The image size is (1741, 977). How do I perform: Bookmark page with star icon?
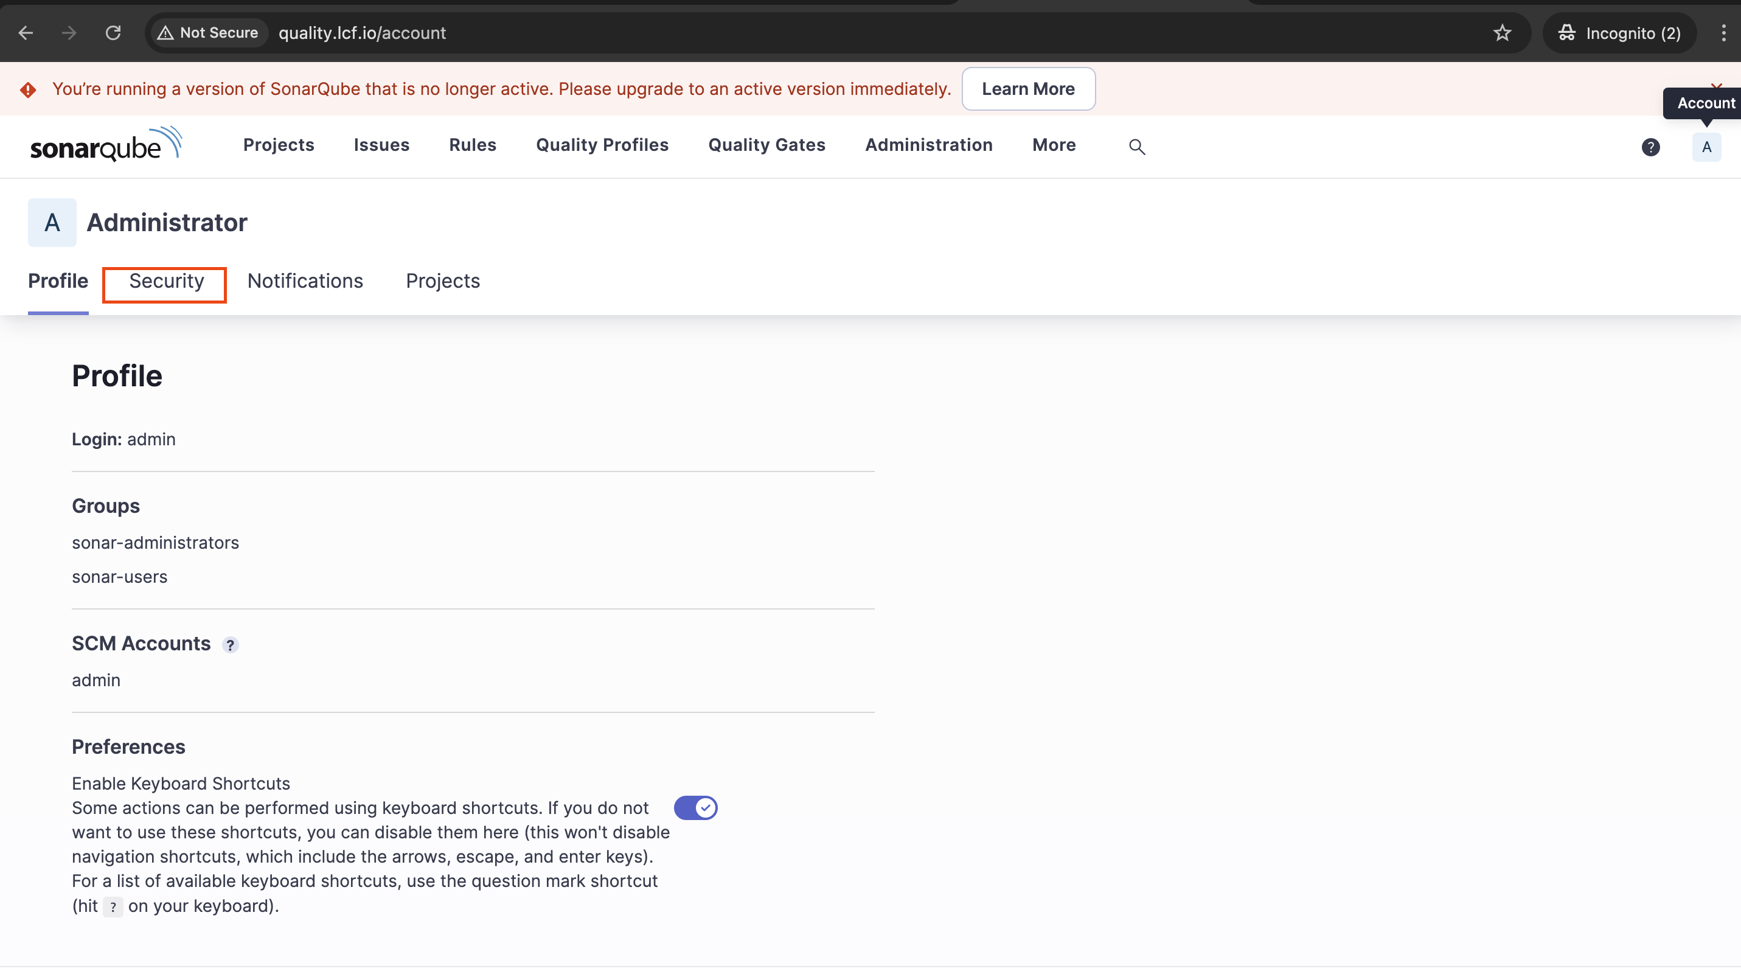click(x=1502, y=32)
